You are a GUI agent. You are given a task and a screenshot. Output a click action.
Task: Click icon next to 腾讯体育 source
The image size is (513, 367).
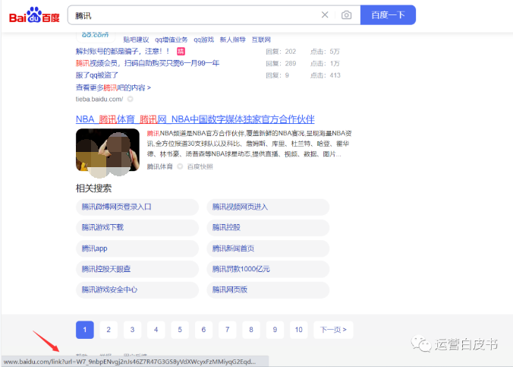point(180,166)
